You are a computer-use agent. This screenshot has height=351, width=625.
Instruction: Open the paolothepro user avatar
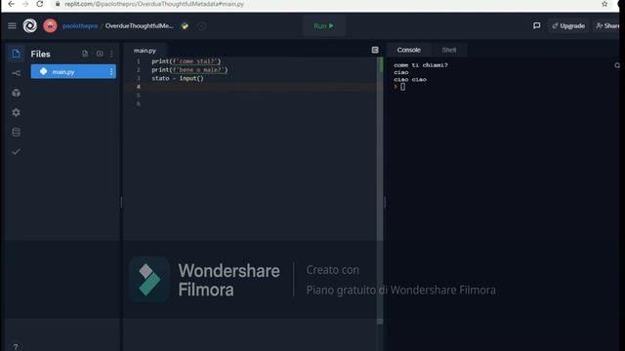(x=50, y=26)
